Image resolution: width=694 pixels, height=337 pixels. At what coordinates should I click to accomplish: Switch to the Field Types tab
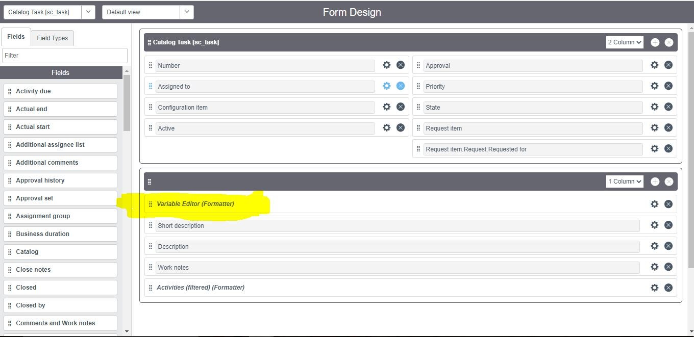pyautogui.click(x=53, y=38)
